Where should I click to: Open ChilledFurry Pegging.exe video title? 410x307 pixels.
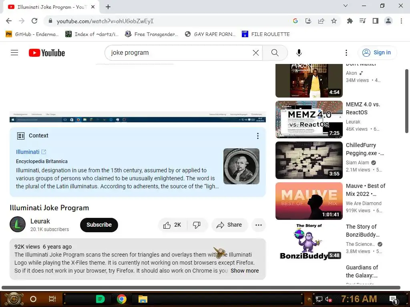[365, 149]
